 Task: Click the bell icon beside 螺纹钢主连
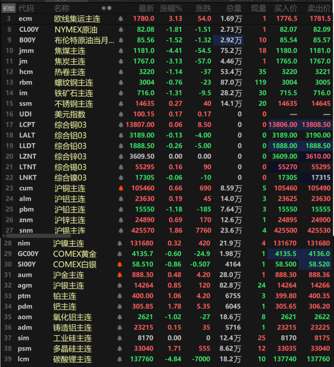click(x=121, y=83)
